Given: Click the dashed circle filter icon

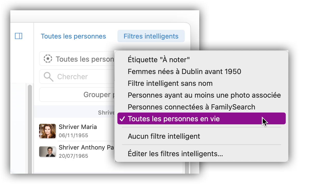Looking at the screenshot, I should [48, 59].
